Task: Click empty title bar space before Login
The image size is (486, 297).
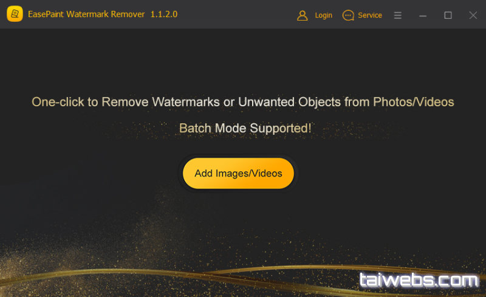Action: pyautogui.click(x=236, y=14)
